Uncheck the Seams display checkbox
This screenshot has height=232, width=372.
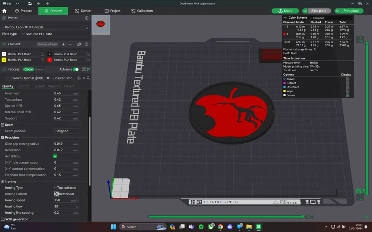click(x=347, y=95)
